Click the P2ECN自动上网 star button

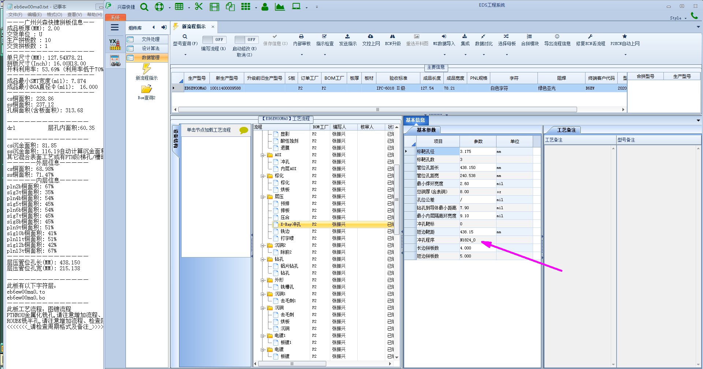coord(625,40)
